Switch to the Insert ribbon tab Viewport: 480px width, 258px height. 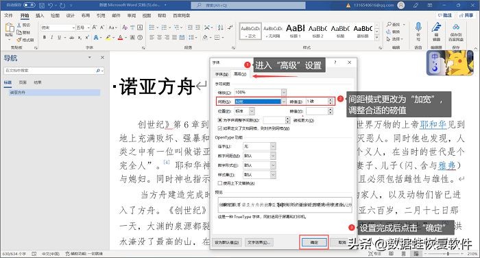click(40, 15)
